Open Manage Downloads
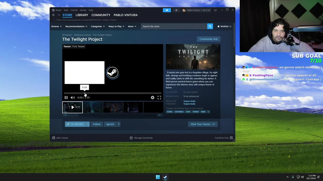Image resolution: width=323 pixels, height=181 pixels. (141, 138)
